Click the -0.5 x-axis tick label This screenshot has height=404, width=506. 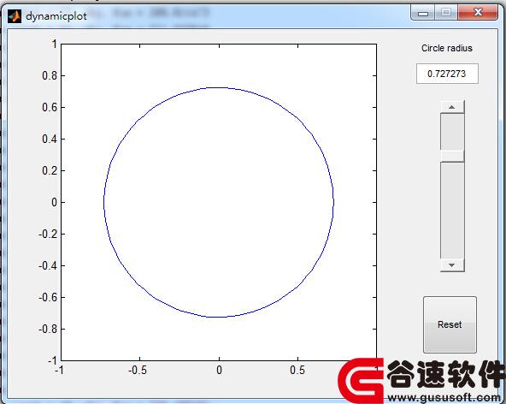pyautogui.click(x=138, y=370)
